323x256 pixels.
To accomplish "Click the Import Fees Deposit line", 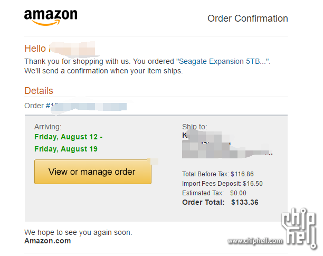I will (x=222, y=184).
